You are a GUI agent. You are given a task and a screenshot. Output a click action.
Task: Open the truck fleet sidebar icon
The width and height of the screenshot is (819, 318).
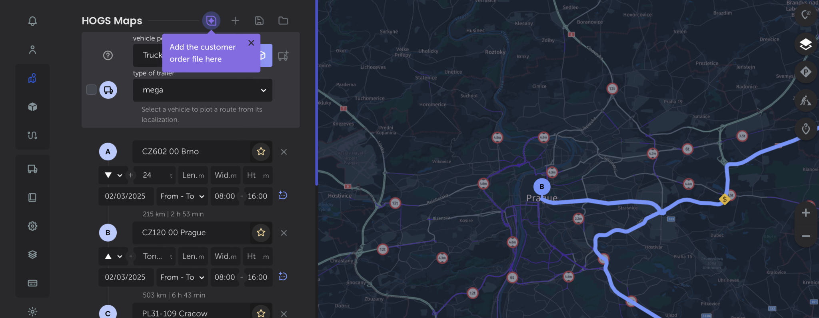pos(32,169)
